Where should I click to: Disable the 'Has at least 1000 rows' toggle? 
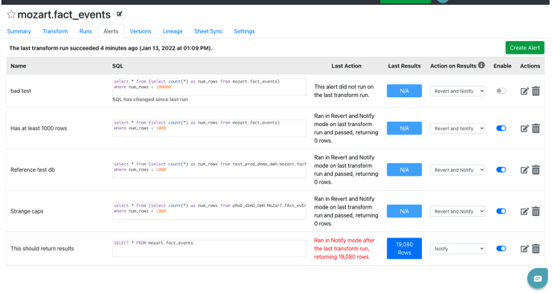tap(501, 128)
